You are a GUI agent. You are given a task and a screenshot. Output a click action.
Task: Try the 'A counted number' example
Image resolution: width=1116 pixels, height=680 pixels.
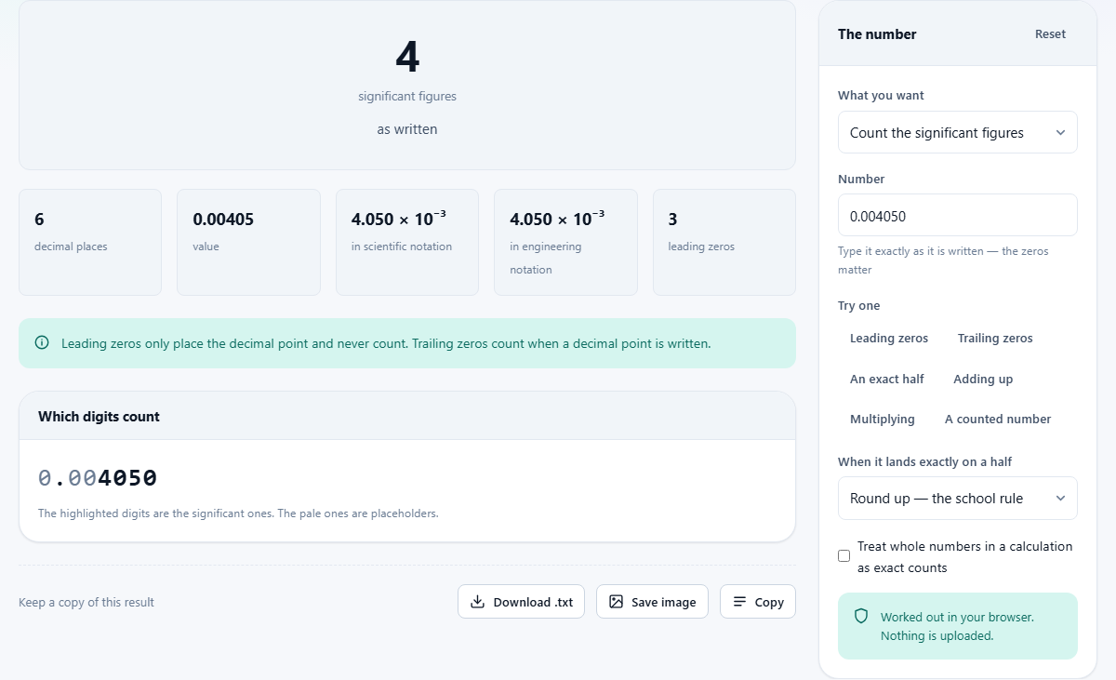click(998, 419)
